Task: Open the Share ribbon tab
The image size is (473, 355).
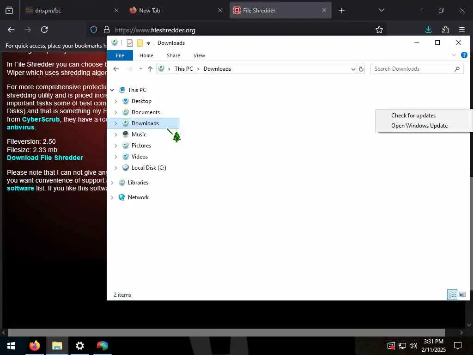Action: point(174,55)
